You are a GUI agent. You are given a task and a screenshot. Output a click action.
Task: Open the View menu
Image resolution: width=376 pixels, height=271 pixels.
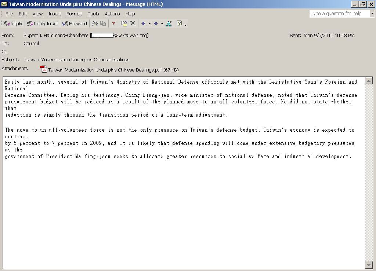tap(37, 14)
